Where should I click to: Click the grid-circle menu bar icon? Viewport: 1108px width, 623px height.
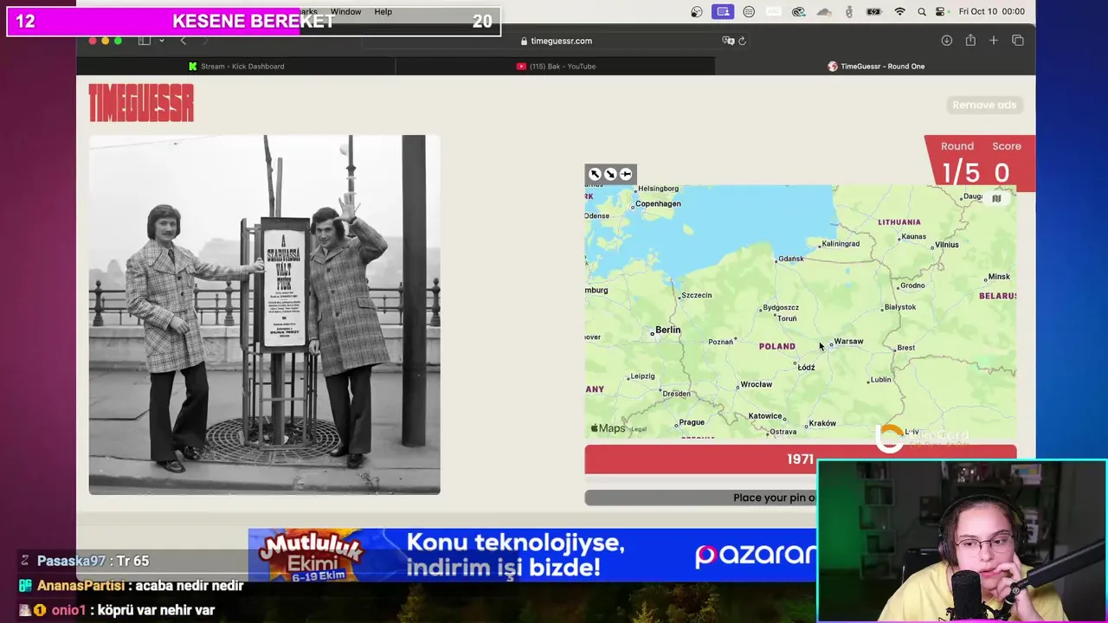749,11
